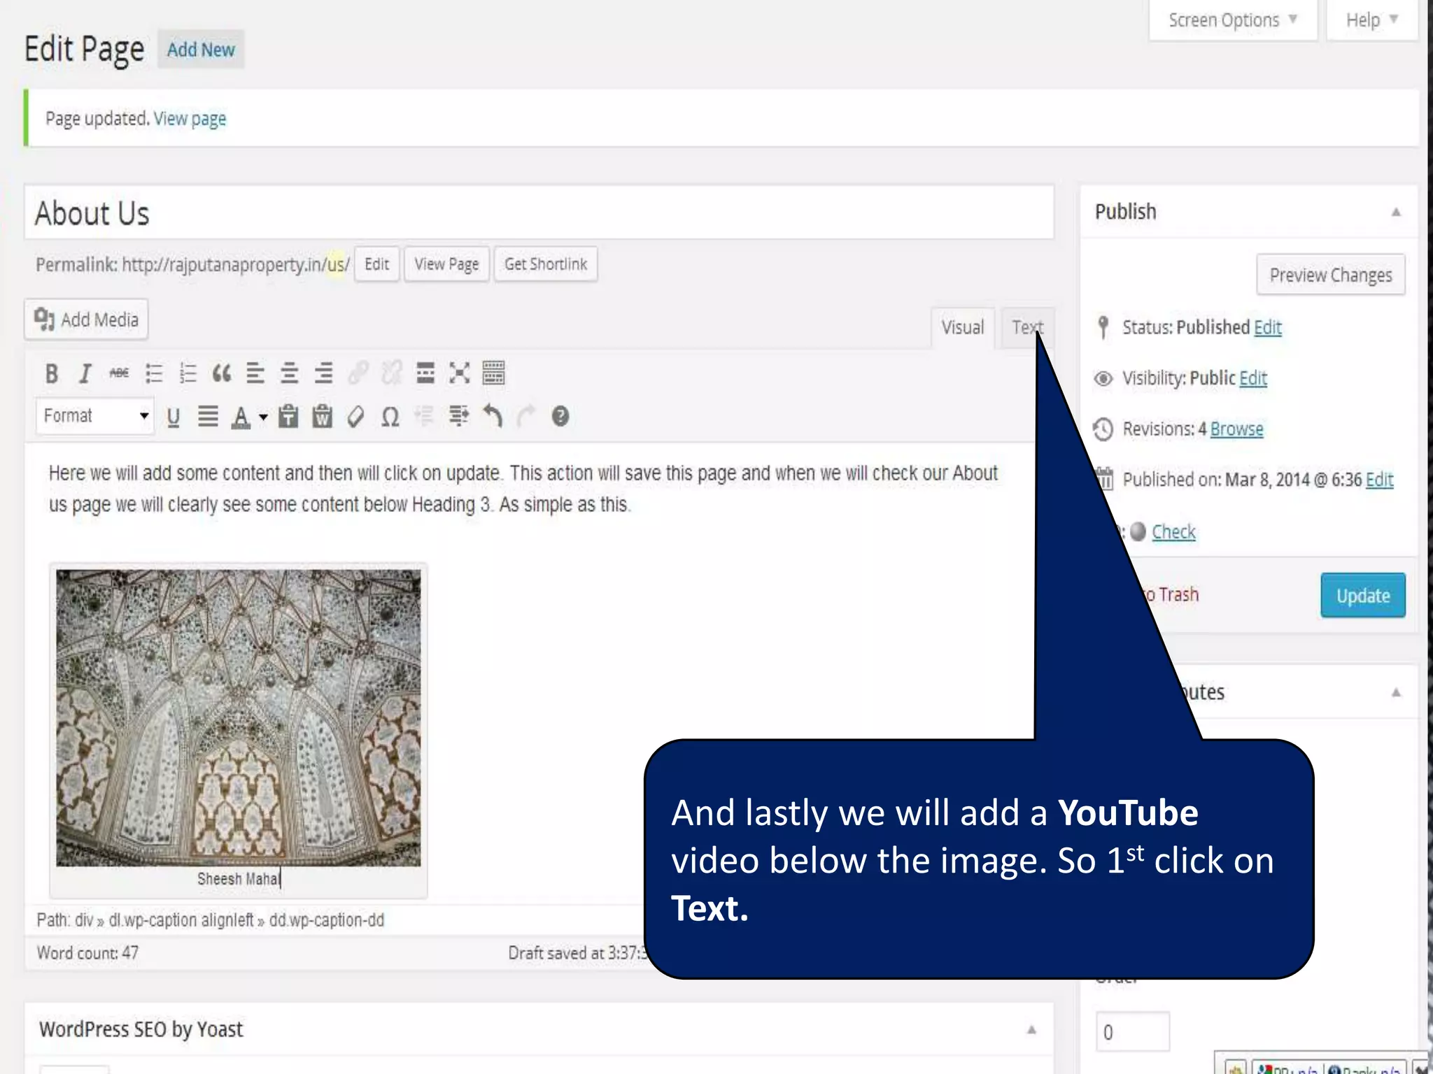Click the Insert More tag icon
The width and height of the screenshot is (1433, 1074).
click(425, 373)
